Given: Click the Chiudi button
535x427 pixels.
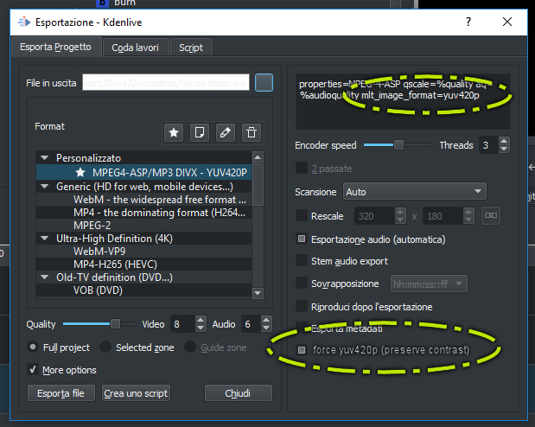Looking at the screenshot, I should pos(238,393).
